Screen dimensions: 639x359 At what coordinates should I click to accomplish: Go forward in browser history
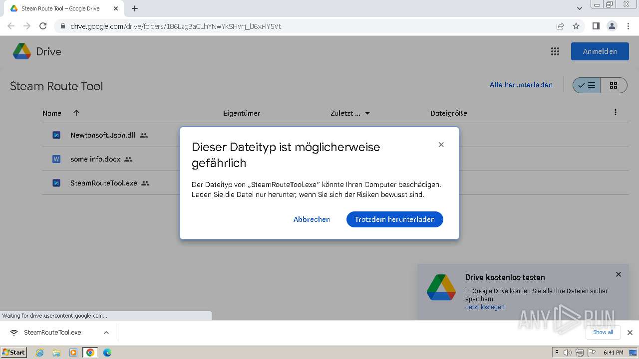click(27, 26)
